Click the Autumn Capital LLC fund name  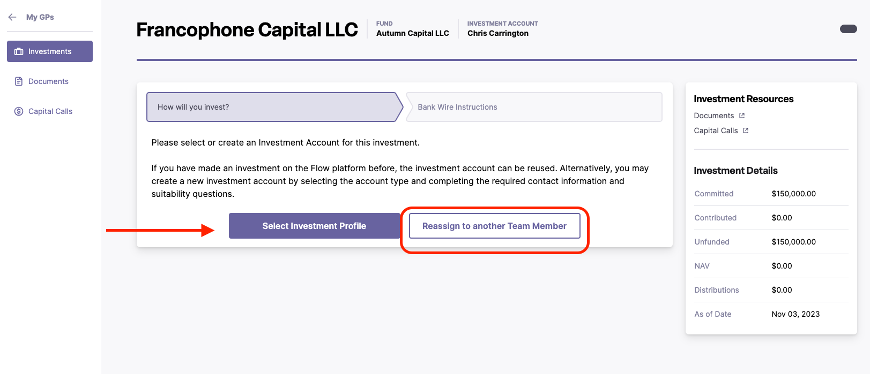point(413,33)
